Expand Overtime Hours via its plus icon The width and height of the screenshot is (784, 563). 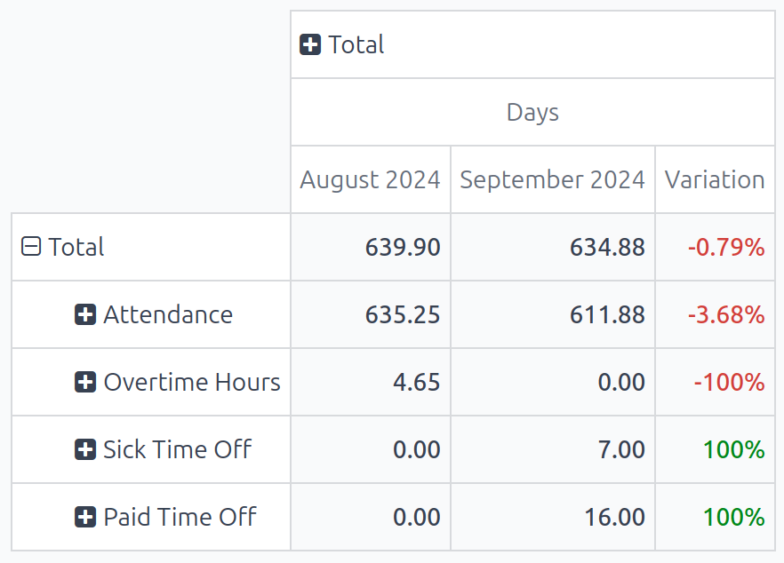(84, 381)
